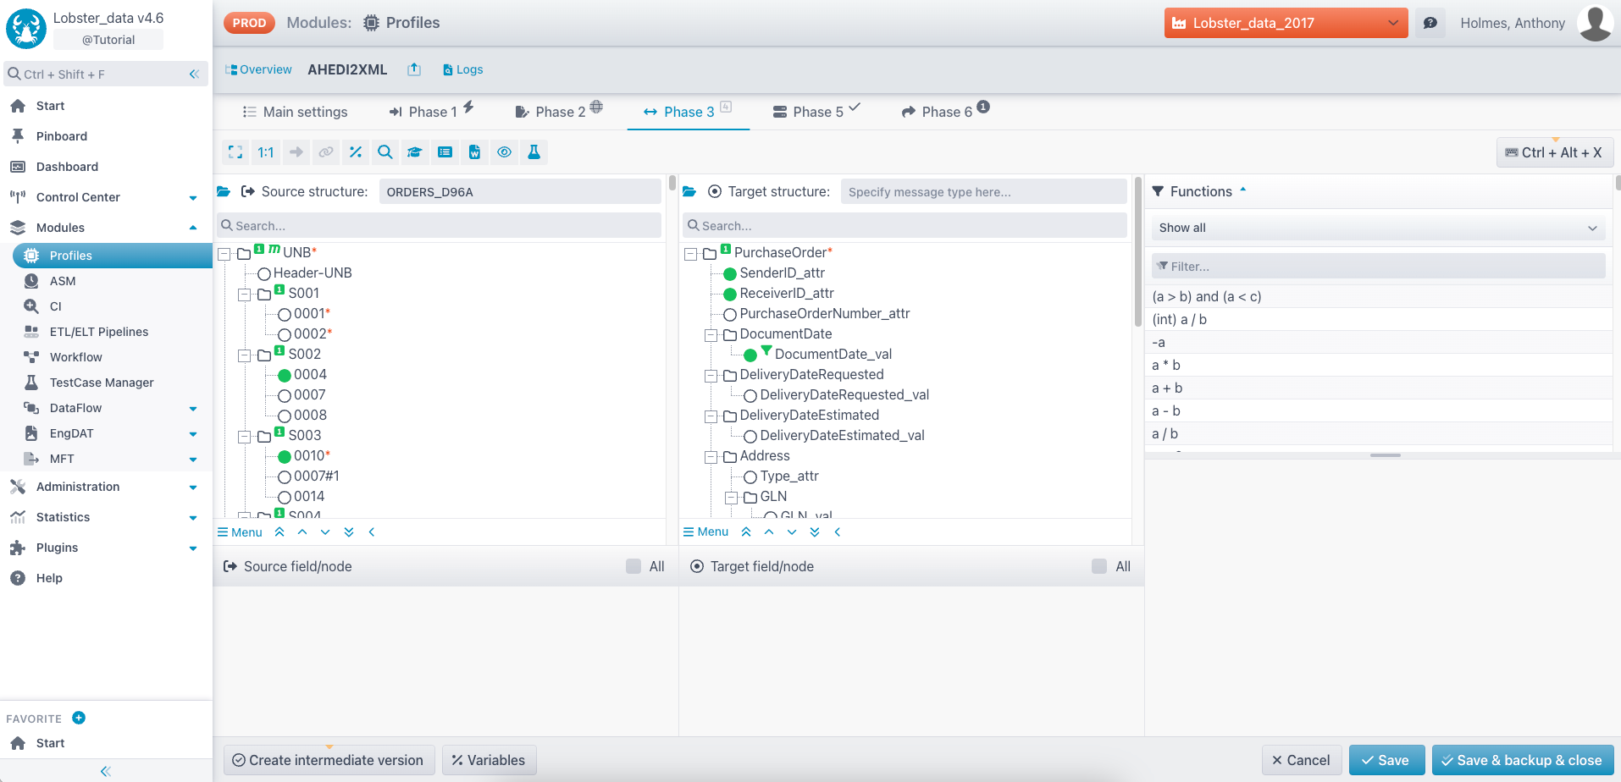Viewport: 1621px width, 782px height.
Task: Switch to the Phase 5 tab
Action: [x=817, y=112]
